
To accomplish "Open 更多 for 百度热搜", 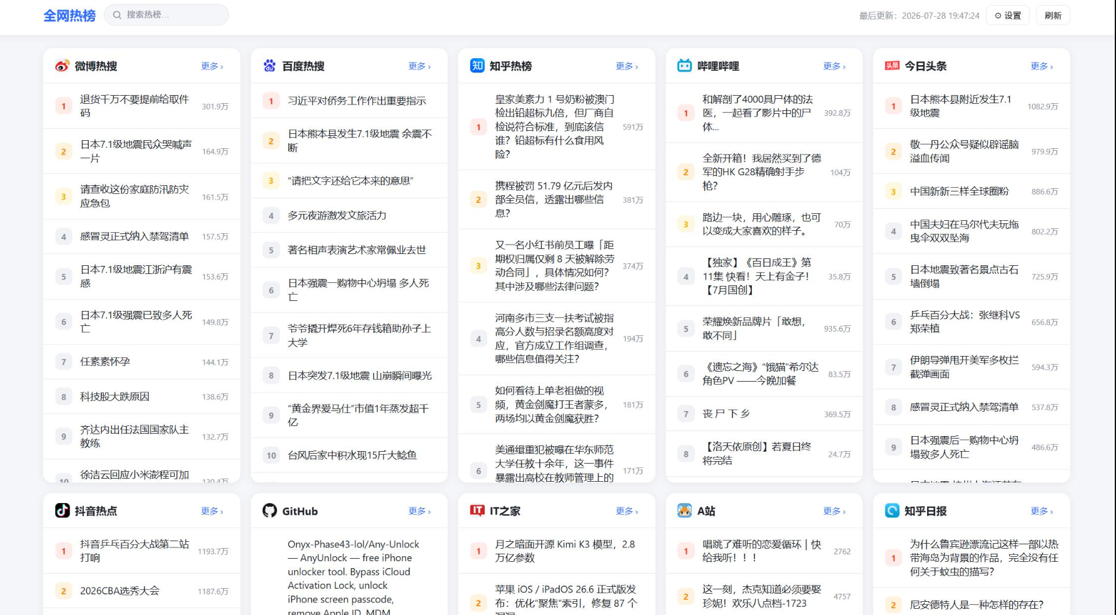I will coord(420,66).
